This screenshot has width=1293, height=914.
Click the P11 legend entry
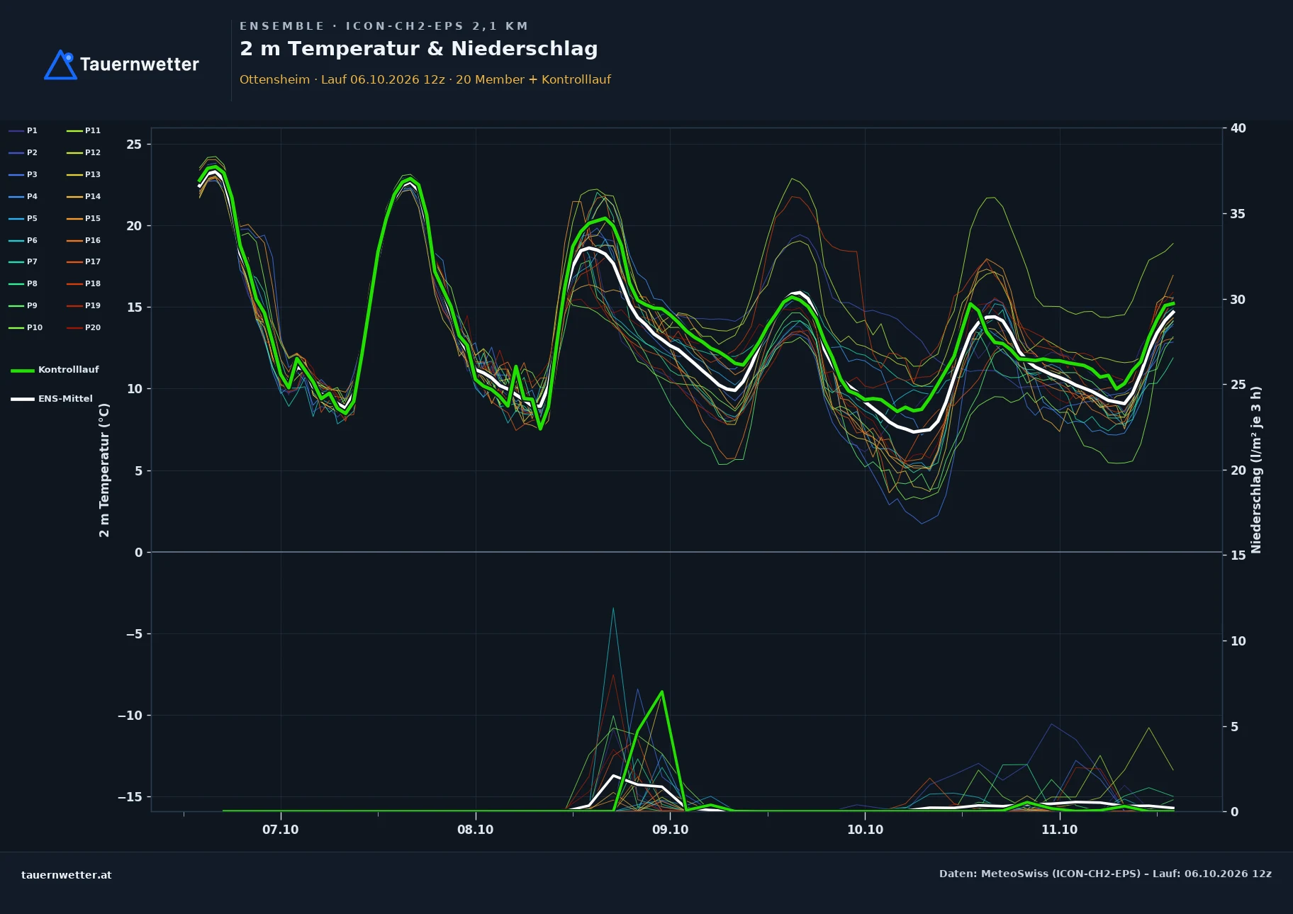84,130
